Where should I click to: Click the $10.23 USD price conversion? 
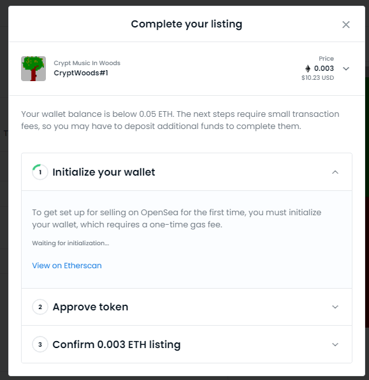coord(317,78)
